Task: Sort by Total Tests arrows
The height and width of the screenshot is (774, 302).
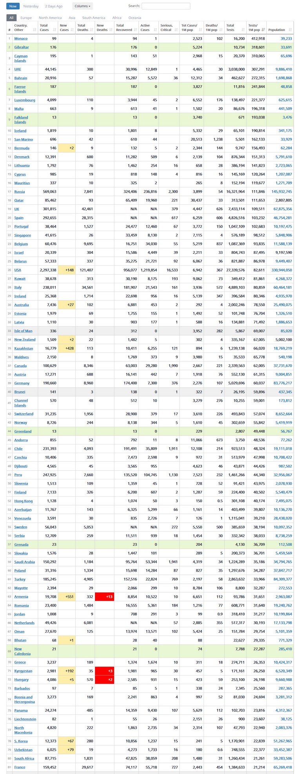Action: pos(243,30)
